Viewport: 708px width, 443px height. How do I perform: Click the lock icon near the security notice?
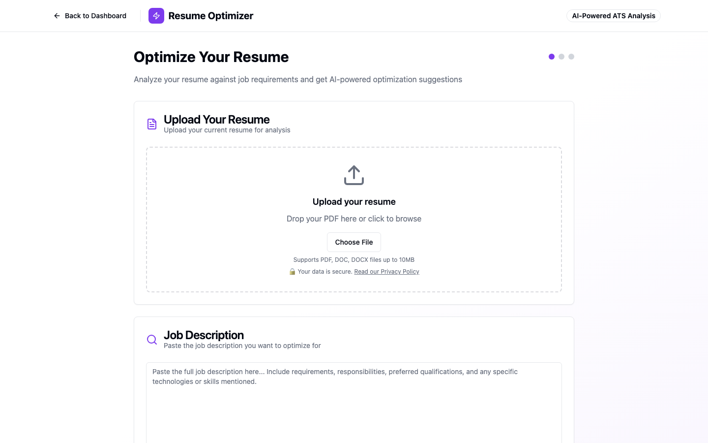(292, 271)
